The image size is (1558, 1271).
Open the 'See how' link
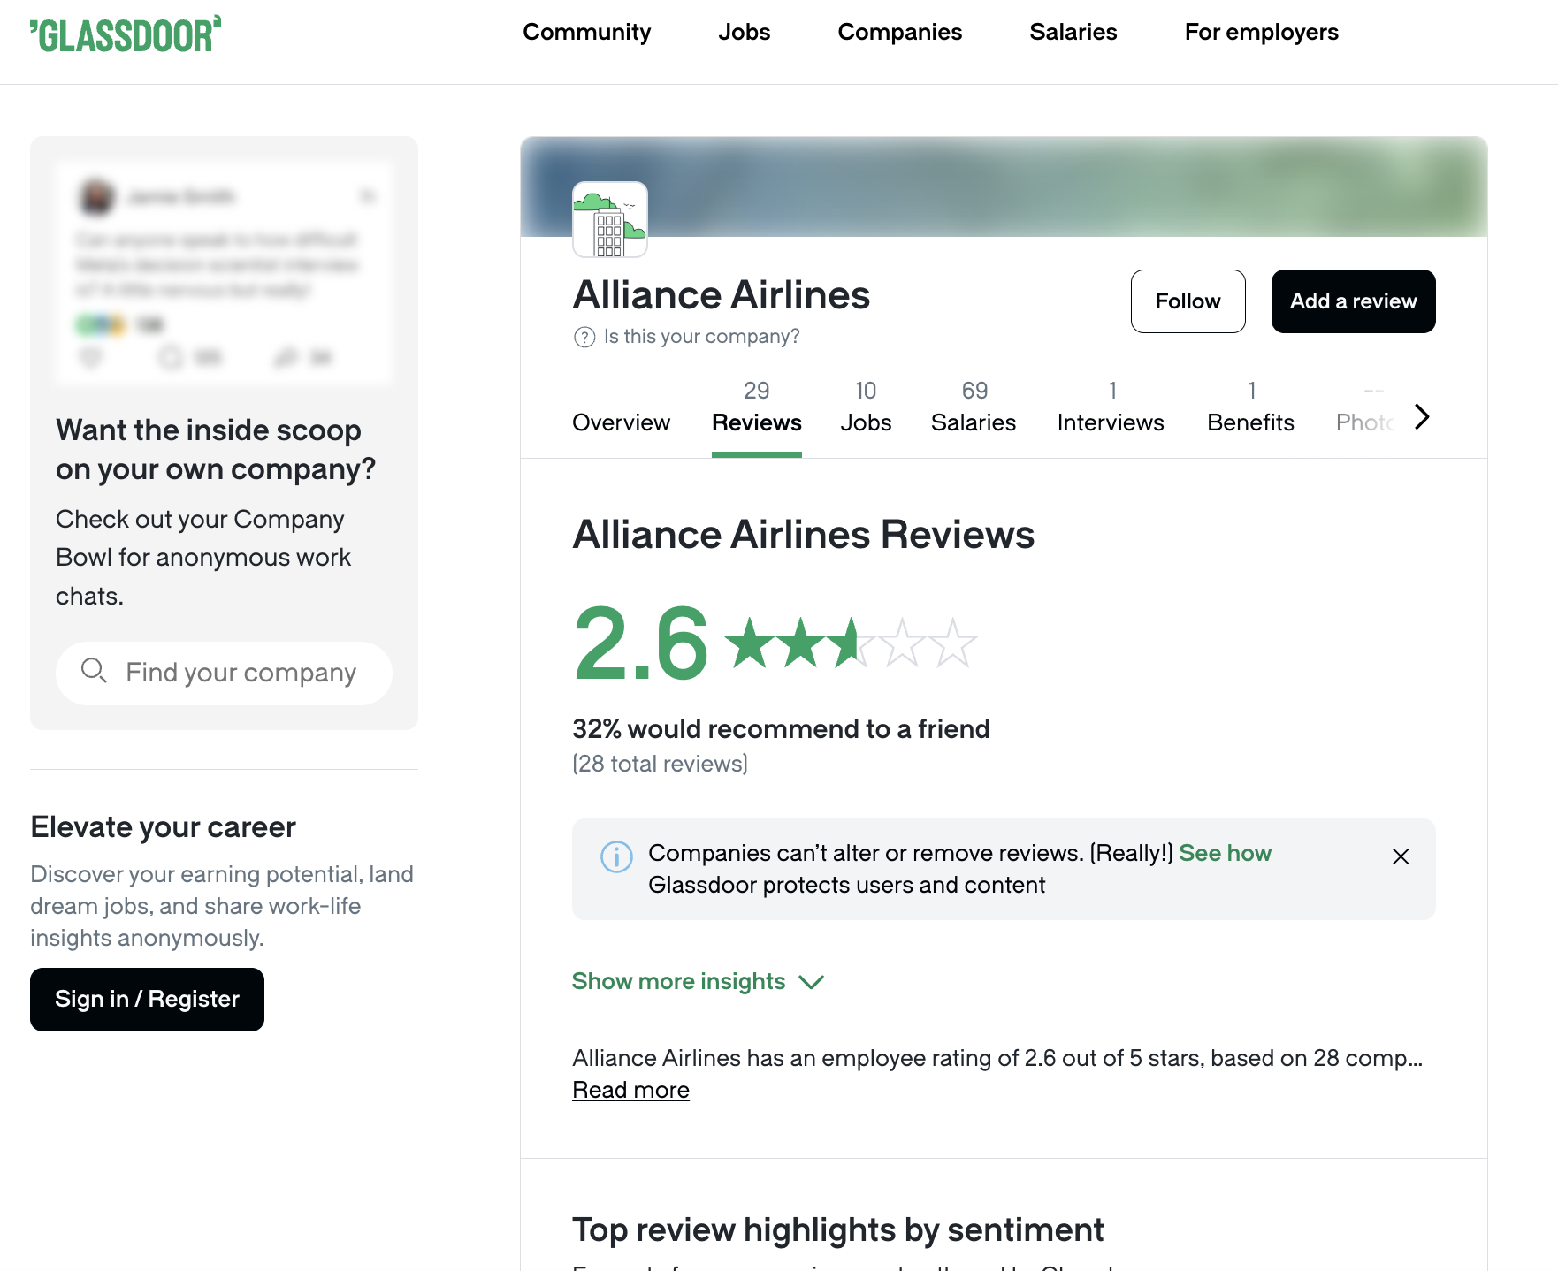tap(1225, 853)
